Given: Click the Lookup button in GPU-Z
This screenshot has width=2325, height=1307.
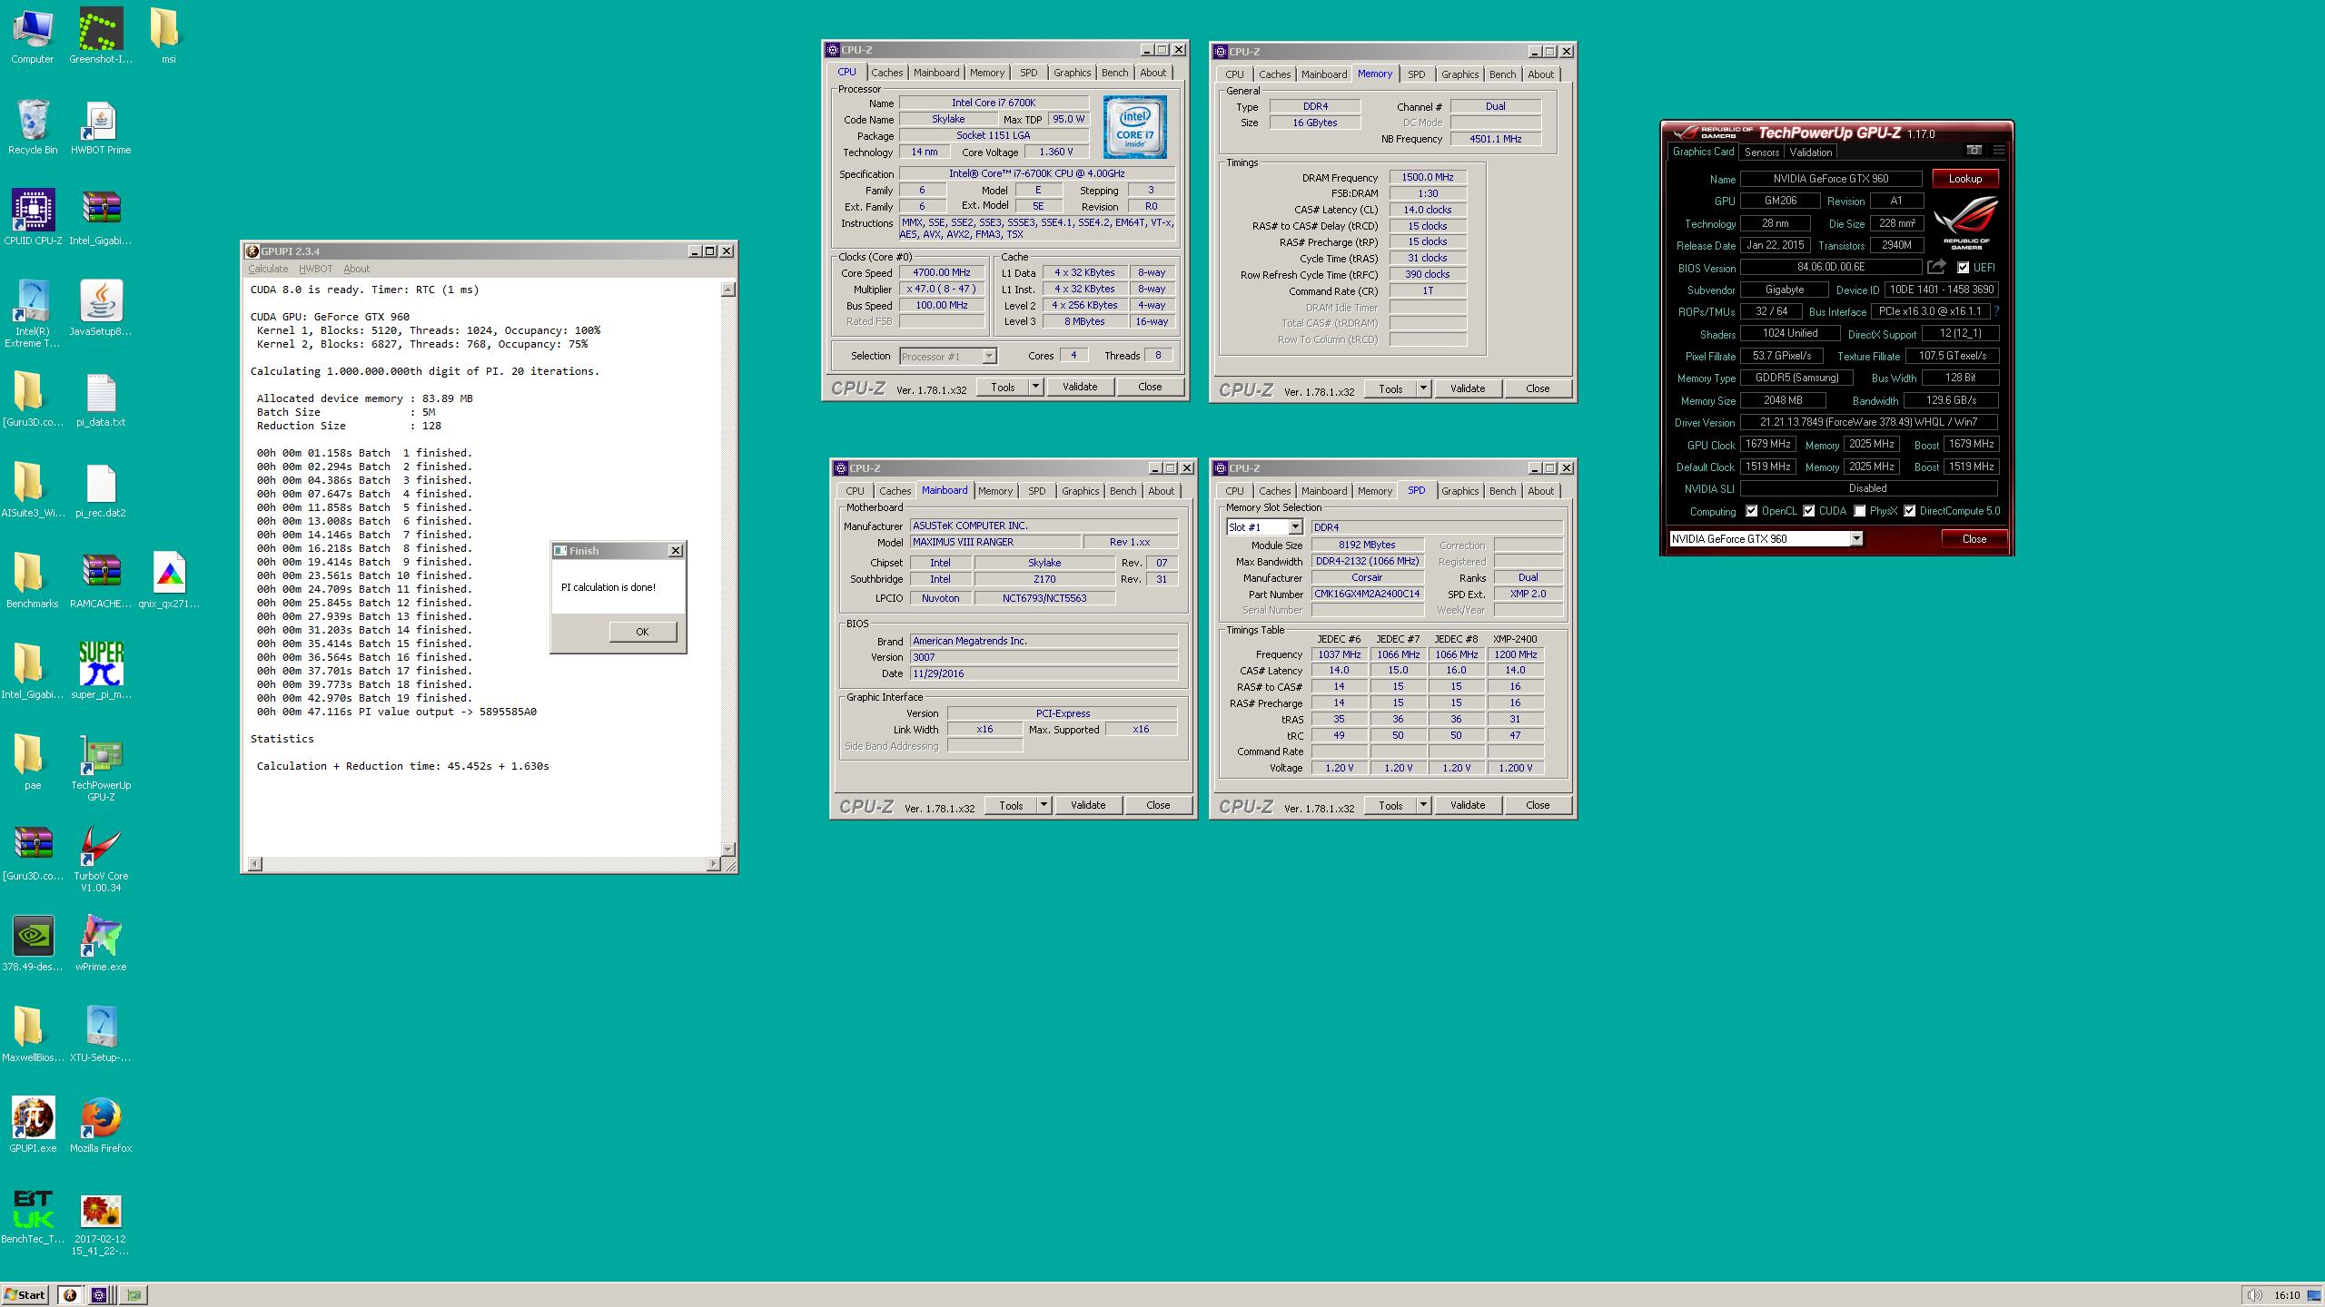Looking at the screenshot, I should (x=1964, y=179).
